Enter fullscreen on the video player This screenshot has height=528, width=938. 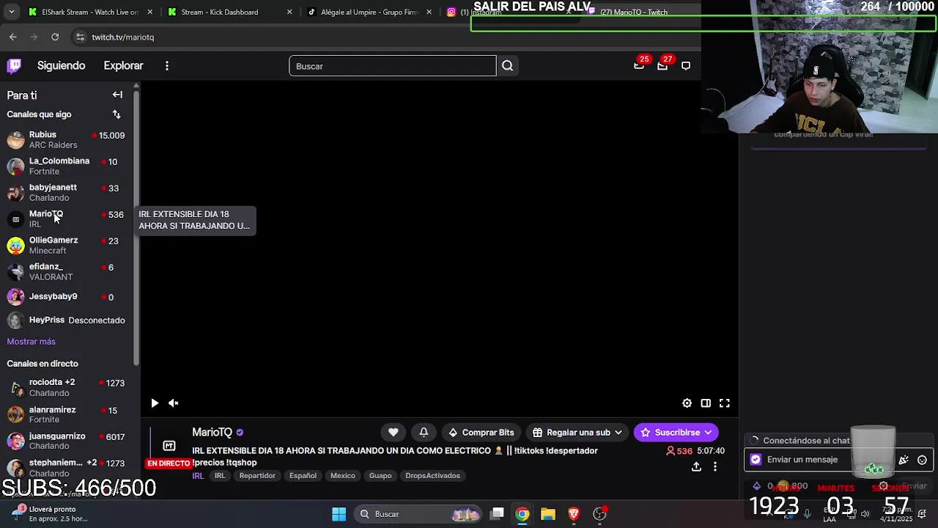[x=725, y=403]
